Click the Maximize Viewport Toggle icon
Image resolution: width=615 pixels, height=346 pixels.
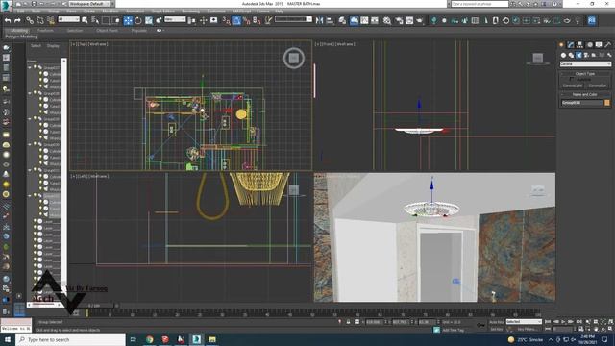point(610,328)
